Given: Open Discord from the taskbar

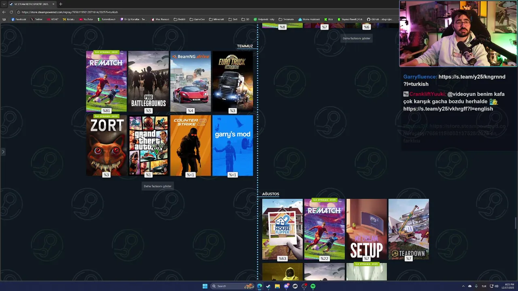Looking at the screenshot, I should [x=286, y=286].
